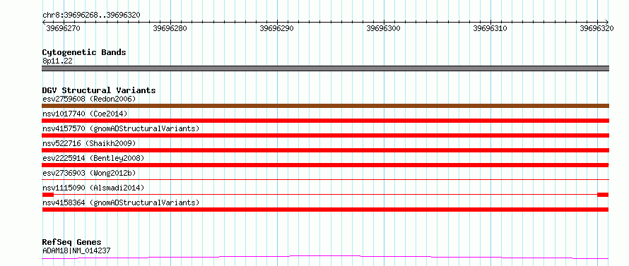Open variant label nsv4158364 (gnomADStructuralVariants)
The image size is (629, 266).
point(121,202)
